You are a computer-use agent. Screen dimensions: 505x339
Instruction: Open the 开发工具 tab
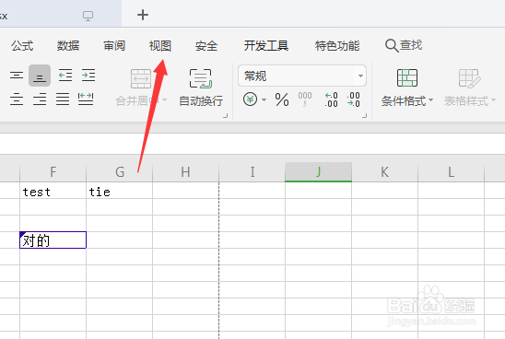coord(266,46)
